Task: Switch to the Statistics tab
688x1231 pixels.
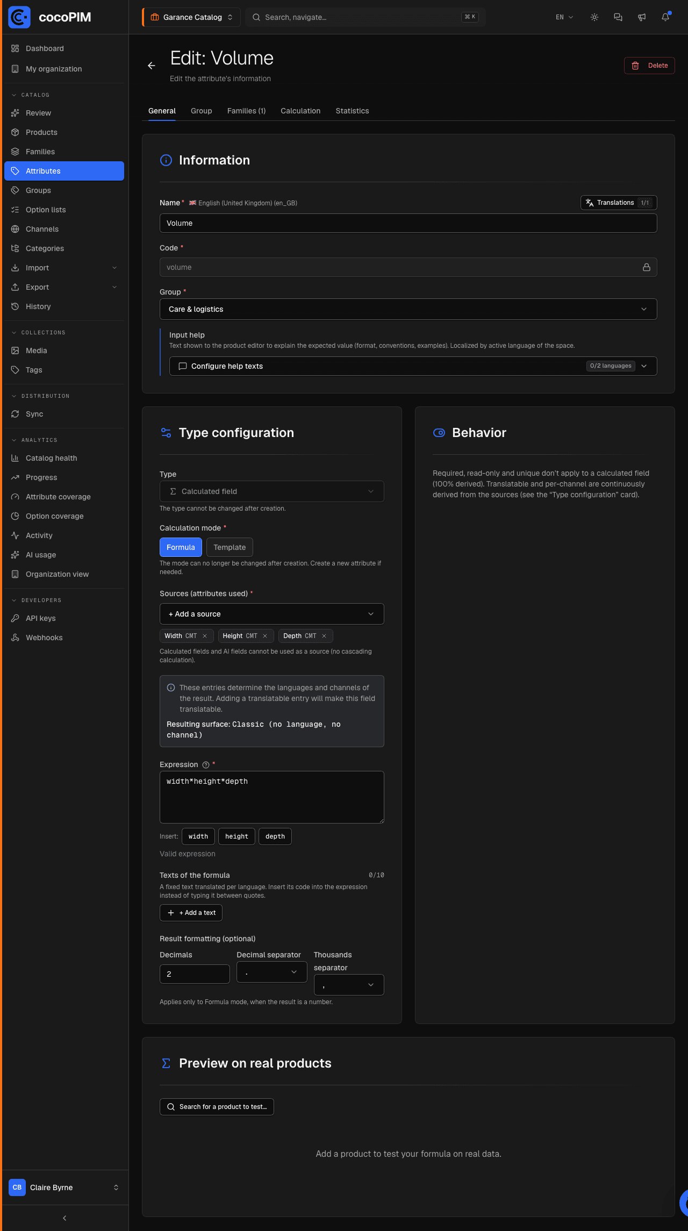Action: (353, 111)
